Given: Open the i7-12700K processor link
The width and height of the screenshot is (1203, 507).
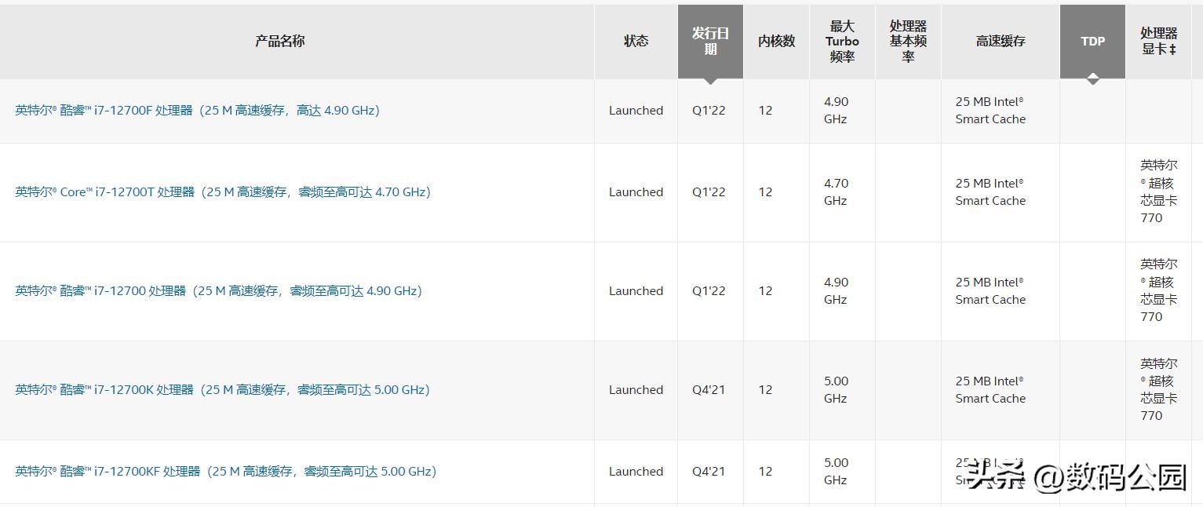Looking at the screenshot, I should tap(222, 390).
